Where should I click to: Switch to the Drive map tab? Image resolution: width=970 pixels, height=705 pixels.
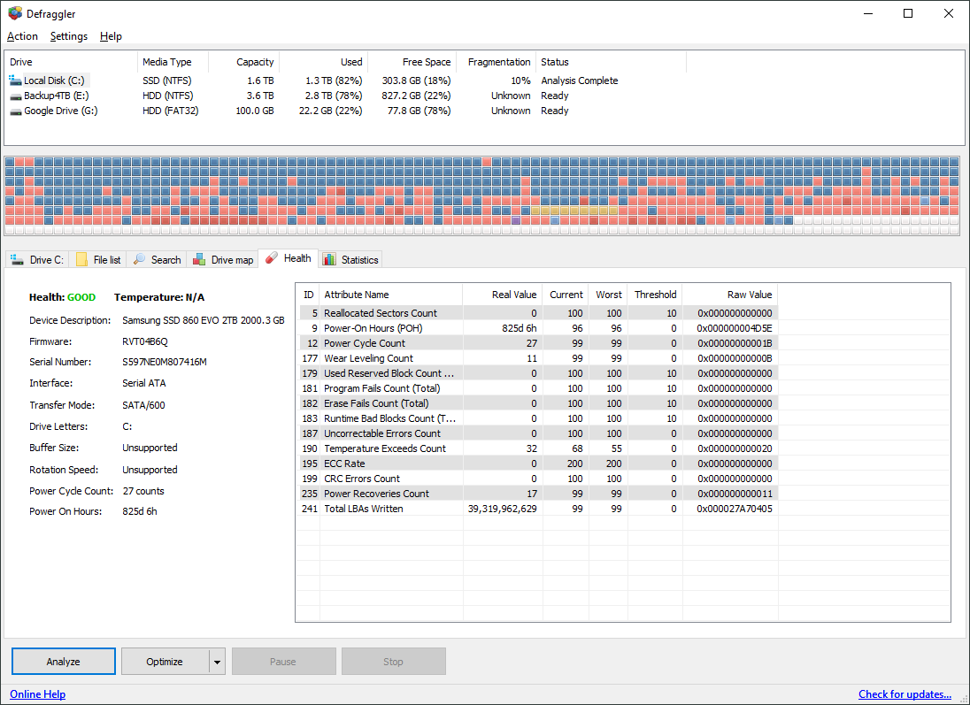(x=223, y=260)
